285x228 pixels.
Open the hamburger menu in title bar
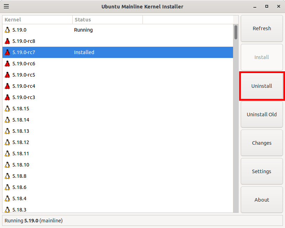pyautogui.click(x=6, y=6)
